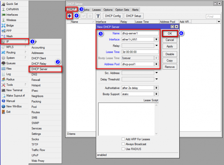224x165 pixels.
Task: Click the filter funnel icon
Action: pos(98,16)
